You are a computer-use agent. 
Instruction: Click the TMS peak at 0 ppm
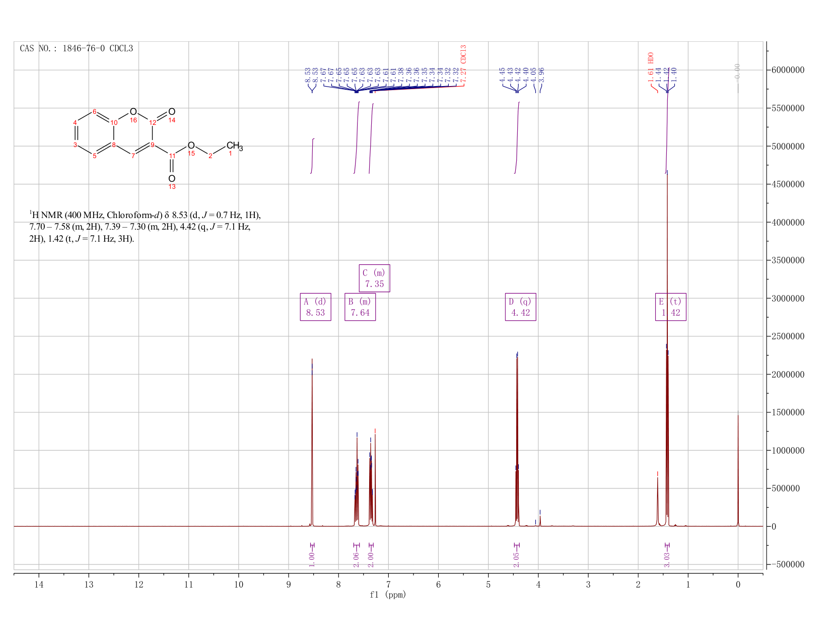point(738,468)
